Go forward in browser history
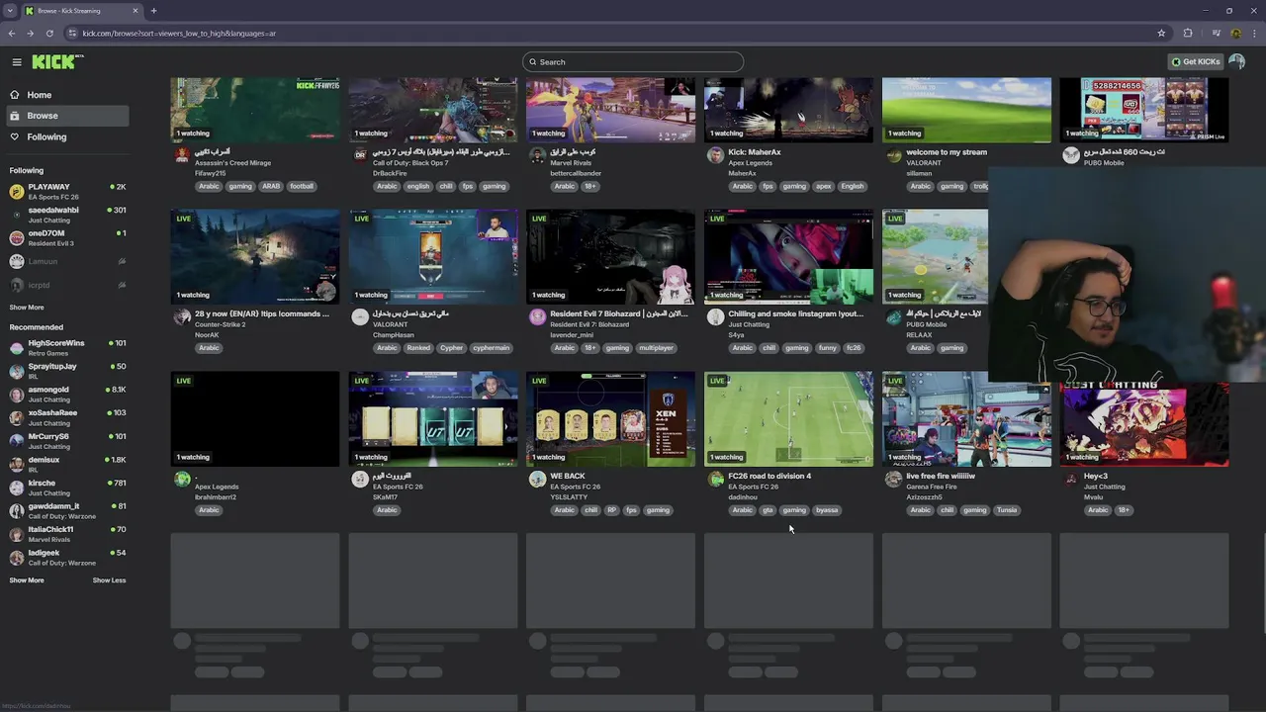Viewport: 1266px width, 712px height. pos(31,33)
